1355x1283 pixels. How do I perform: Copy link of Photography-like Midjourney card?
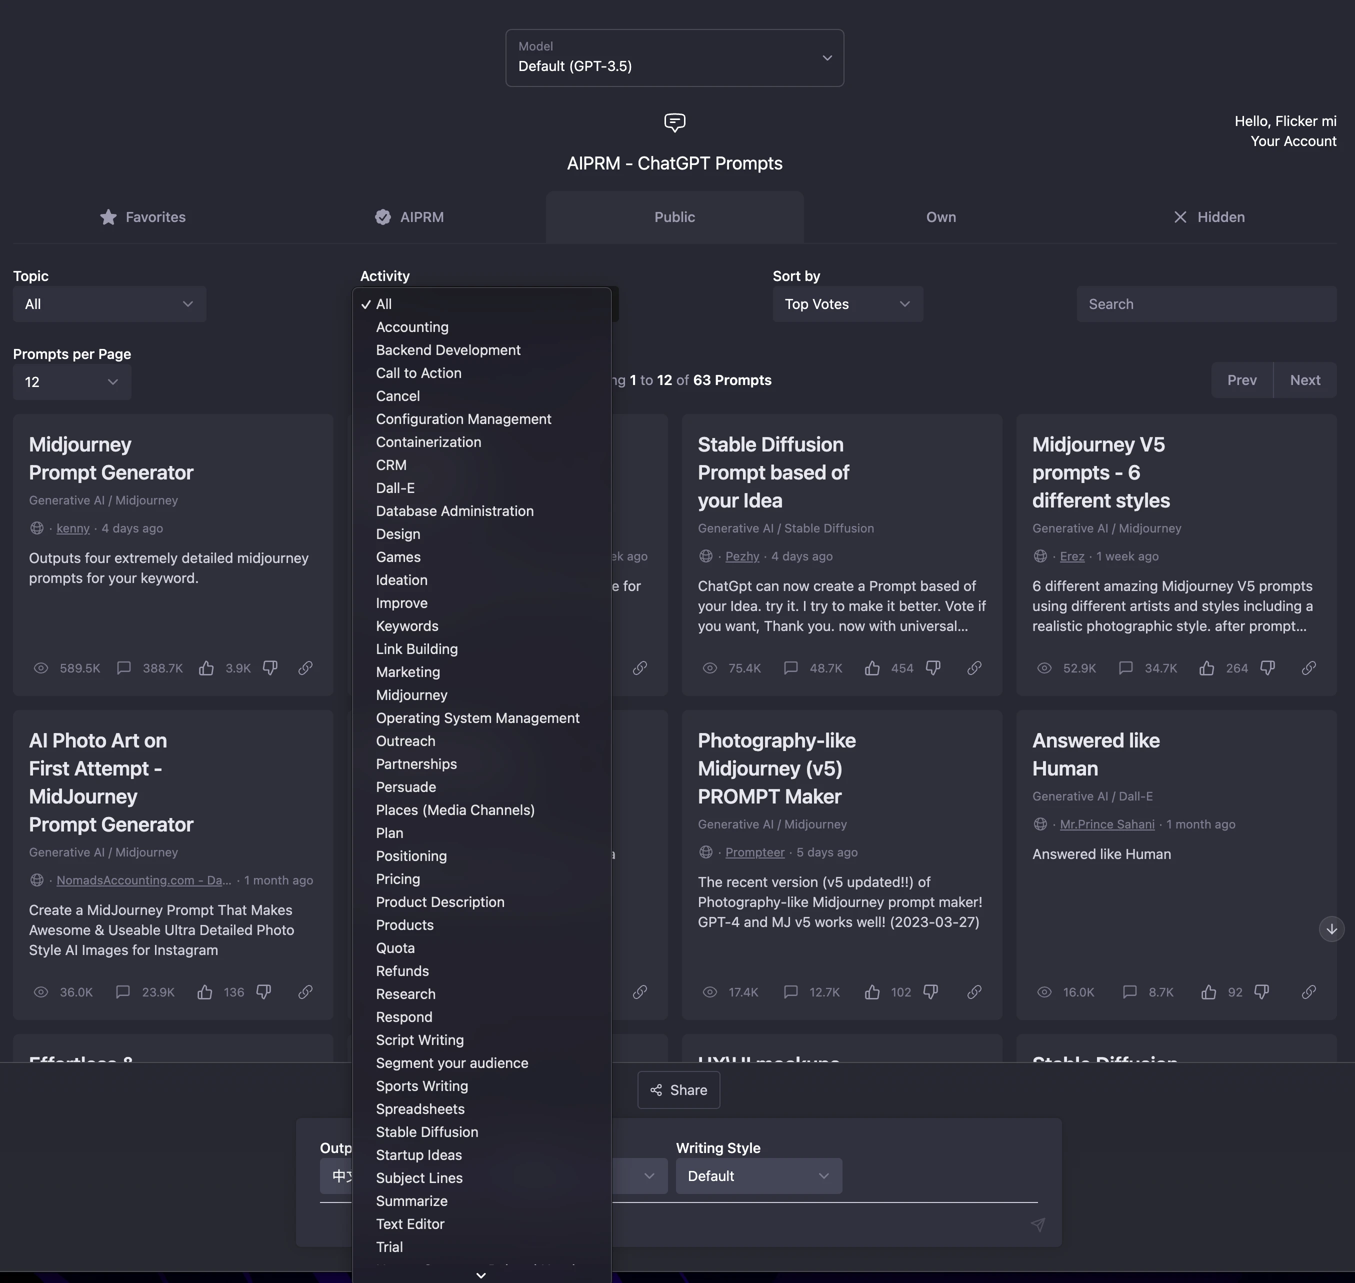974,992
